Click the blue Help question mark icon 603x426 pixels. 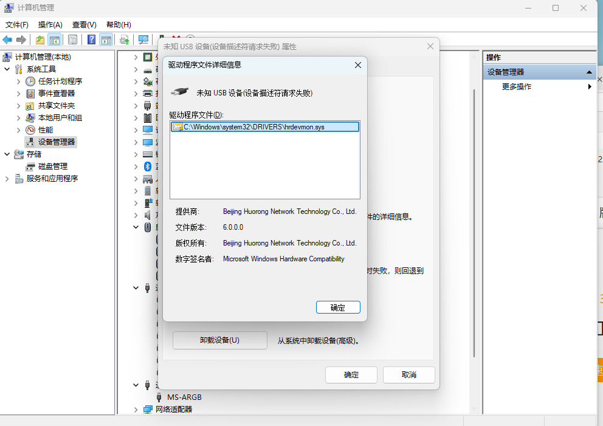pos(91,40)
